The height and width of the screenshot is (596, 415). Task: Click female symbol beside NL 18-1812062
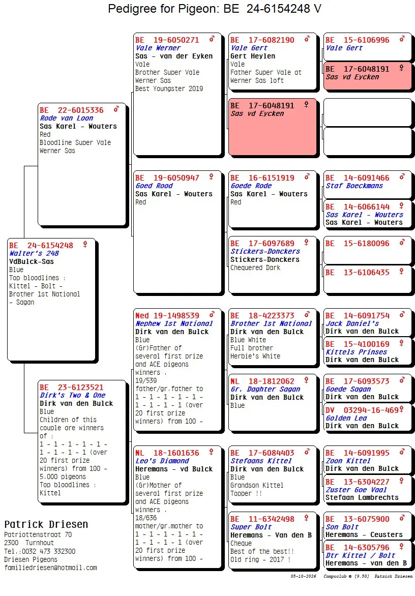pyautogui.click(x=306, y=380)
